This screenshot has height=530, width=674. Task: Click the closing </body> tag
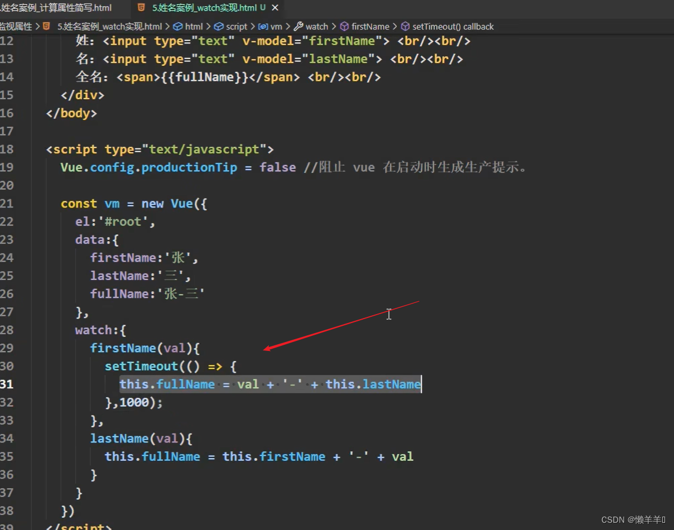[x=71, y=113]
